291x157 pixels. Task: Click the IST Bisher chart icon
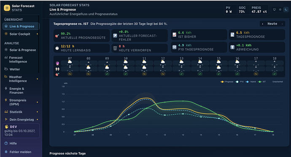[x=175, y=35]
